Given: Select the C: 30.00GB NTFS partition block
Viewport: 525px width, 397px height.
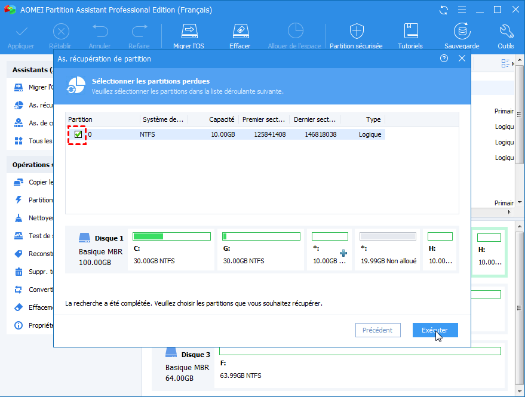Looking at the screenshot, I should coord(171,250).
